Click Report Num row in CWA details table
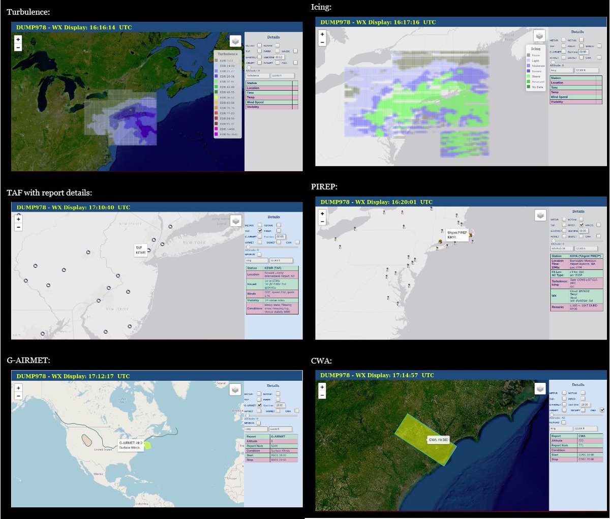 point(576,445)
